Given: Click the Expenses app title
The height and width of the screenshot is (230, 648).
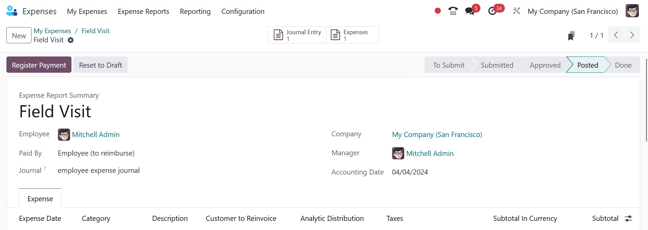Looking at the screenshot, I should pyautogui.click(x=39, y=11).
